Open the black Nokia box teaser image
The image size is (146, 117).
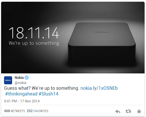click(73, 38)
